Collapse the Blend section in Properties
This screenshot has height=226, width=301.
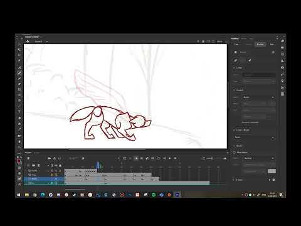pyautogui.click(x=234, y=146)
